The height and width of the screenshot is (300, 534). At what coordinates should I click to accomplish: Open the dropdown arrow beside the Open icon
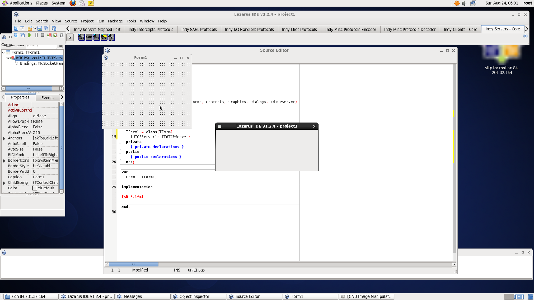35,28
